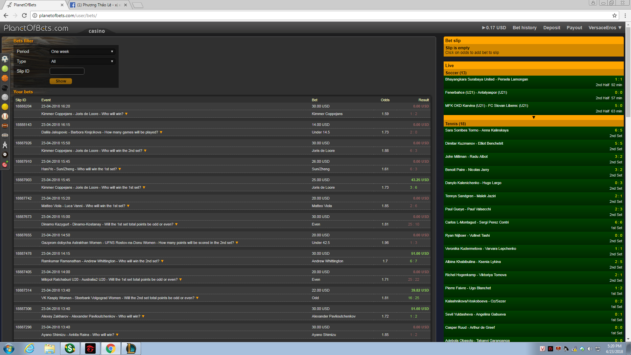
Task: Select the brown American football icon
Action: point(5,126)
